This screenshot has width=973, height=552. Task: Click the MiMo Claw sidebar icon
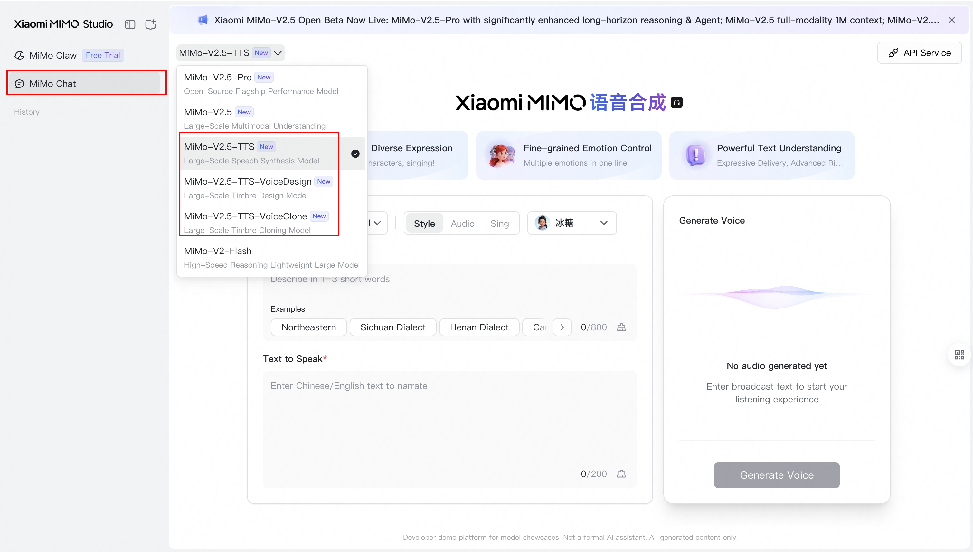[19, 55]
